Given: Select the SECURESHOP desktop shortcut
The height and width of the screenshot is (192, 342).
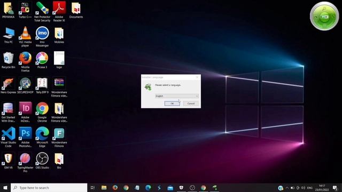Looking at the screenshot, I should point(25,85).
